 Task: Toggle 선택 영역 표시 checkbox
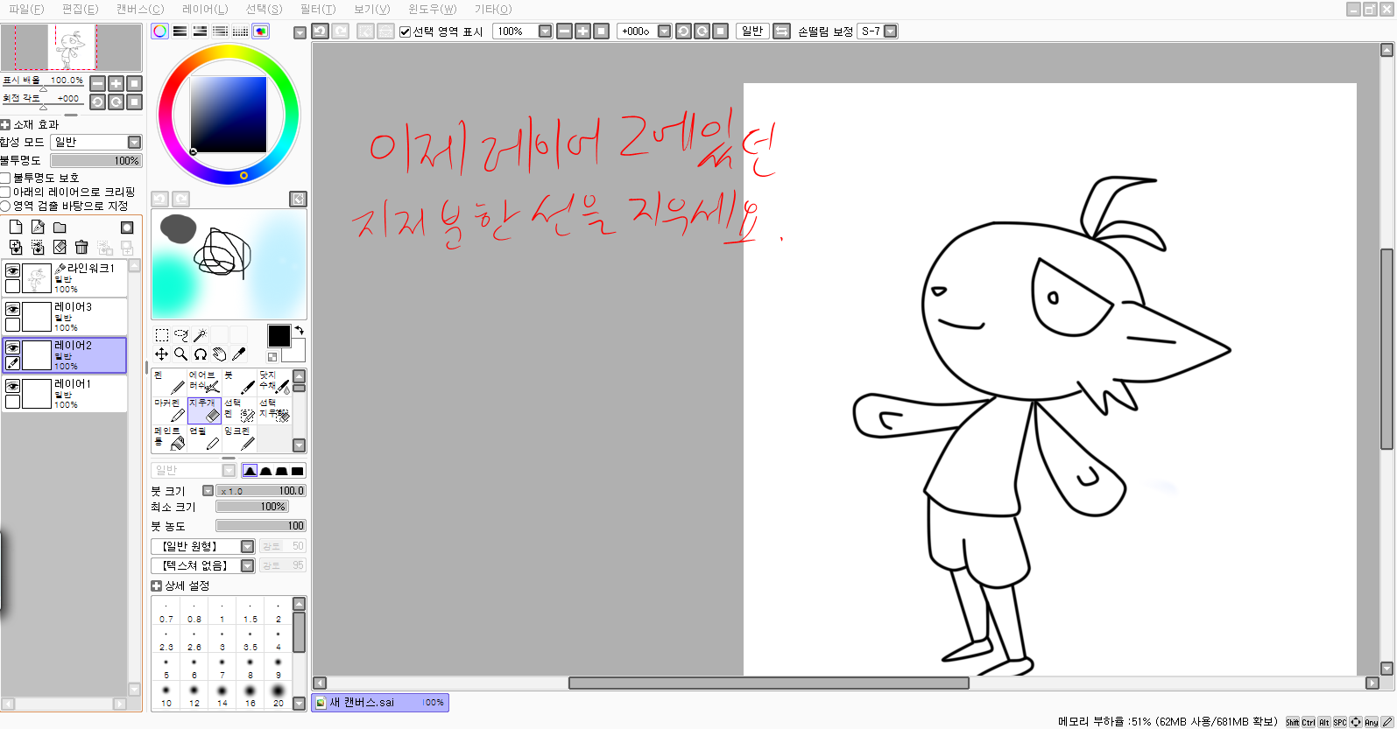point(405,32)
